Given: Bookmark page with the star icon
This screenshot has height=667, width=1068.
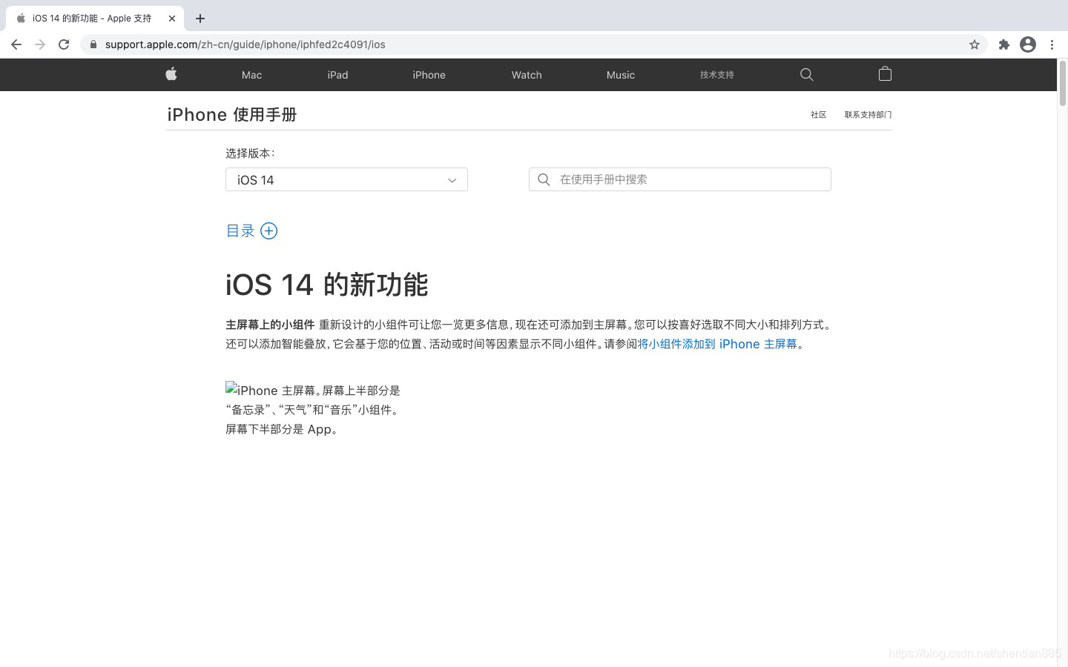Looking at the screenshot, I should pyautogui.click(x=975, y=44).
